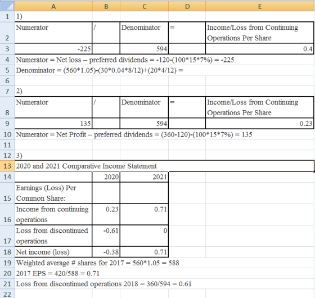Click 0.71 in row 16
The height and width of the screenshot is (298, 315).
144,214
